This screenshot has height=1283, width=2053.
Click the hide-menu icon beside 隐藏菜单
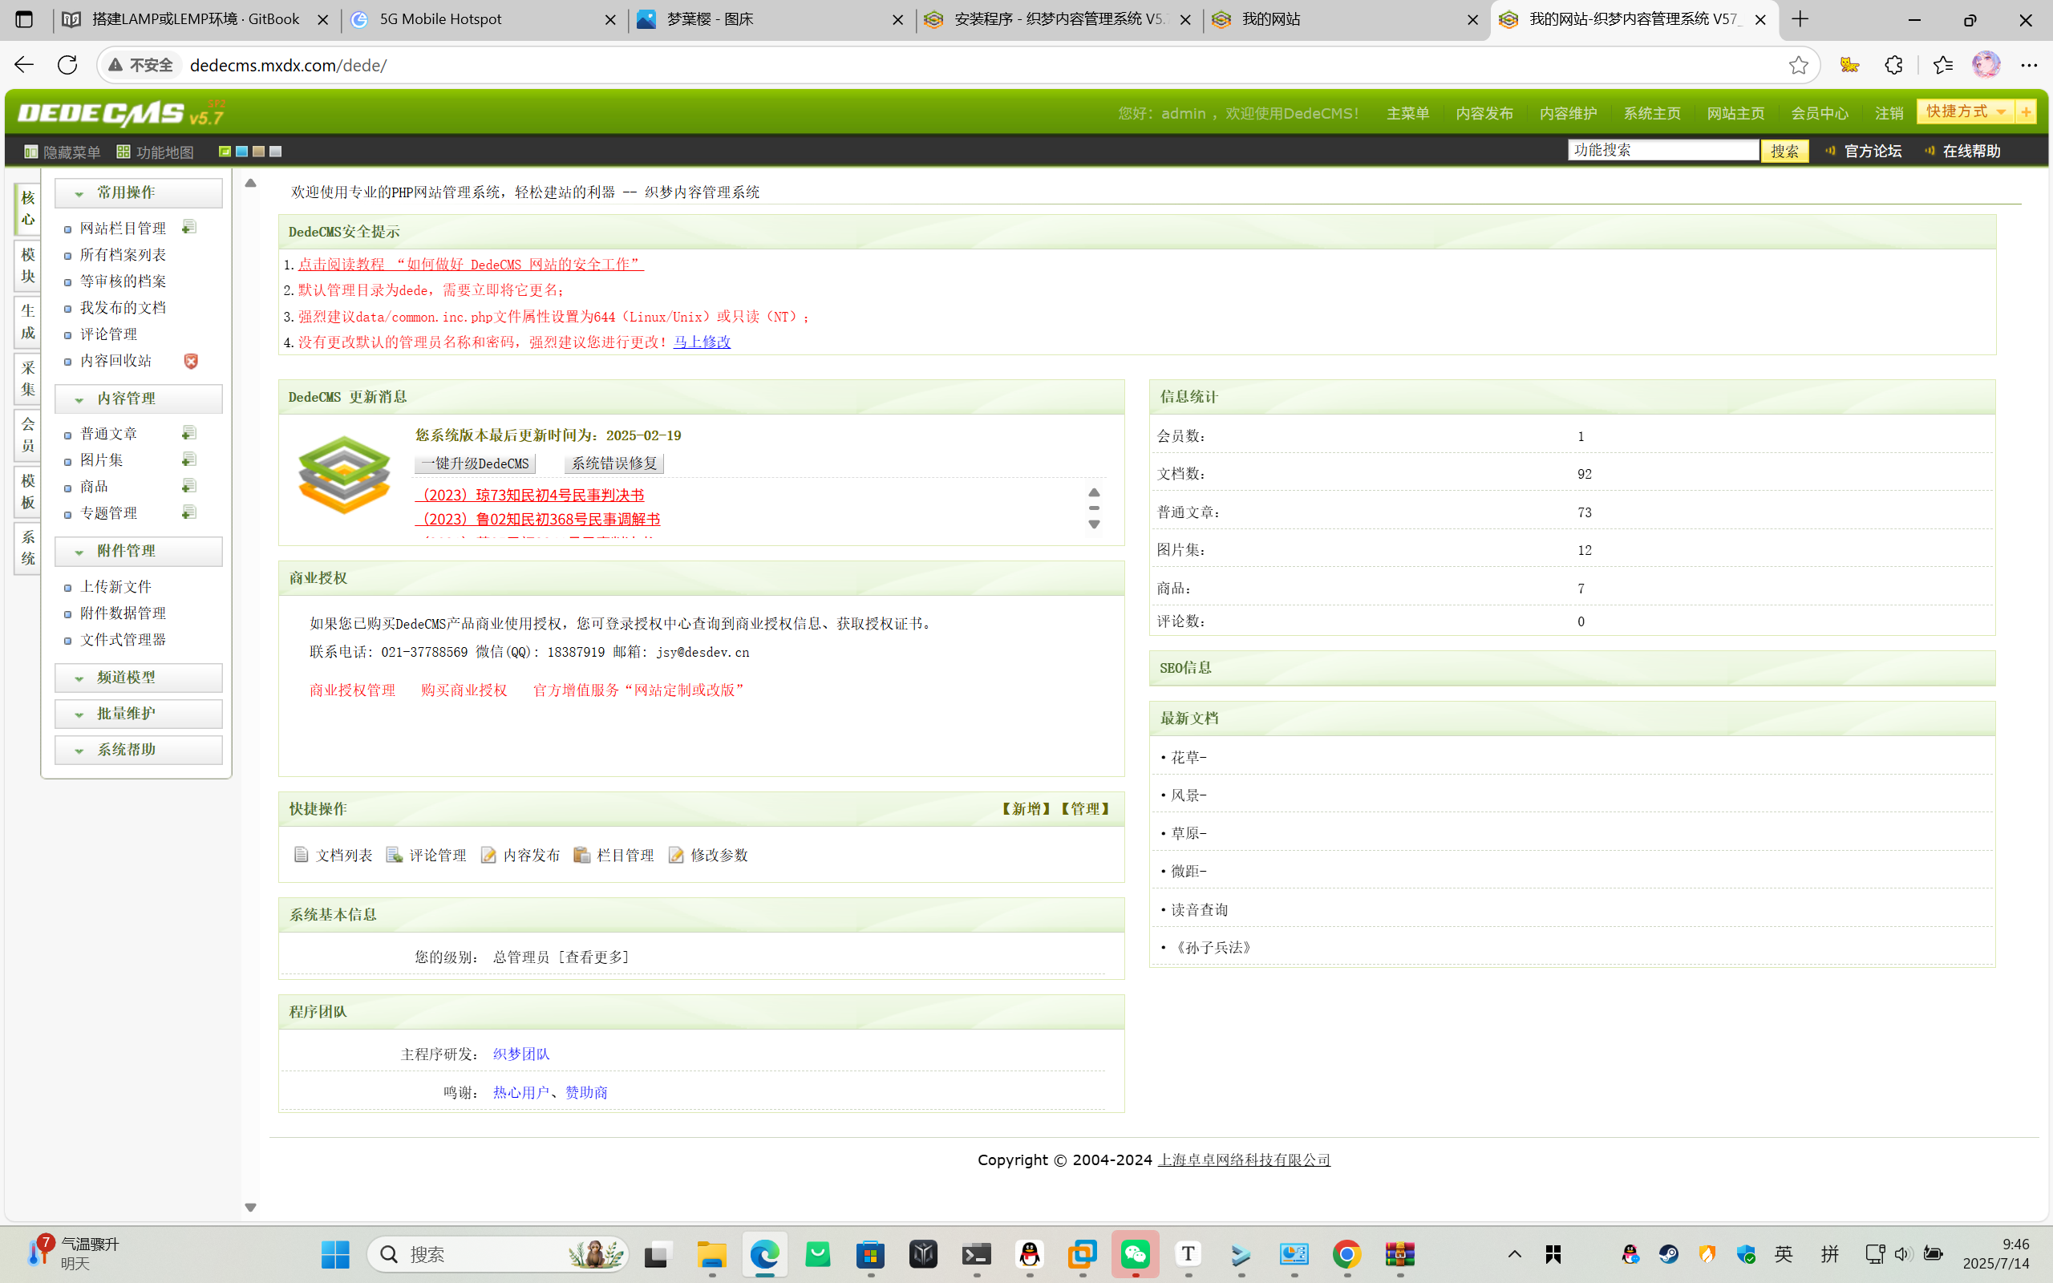coord(31,152)
